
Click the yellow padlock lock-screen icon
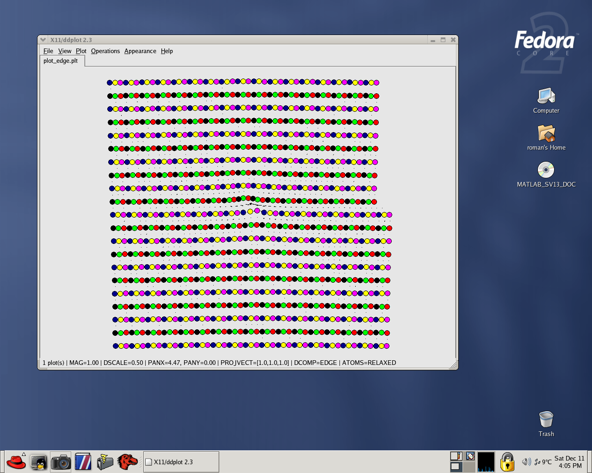pos(507,462)
